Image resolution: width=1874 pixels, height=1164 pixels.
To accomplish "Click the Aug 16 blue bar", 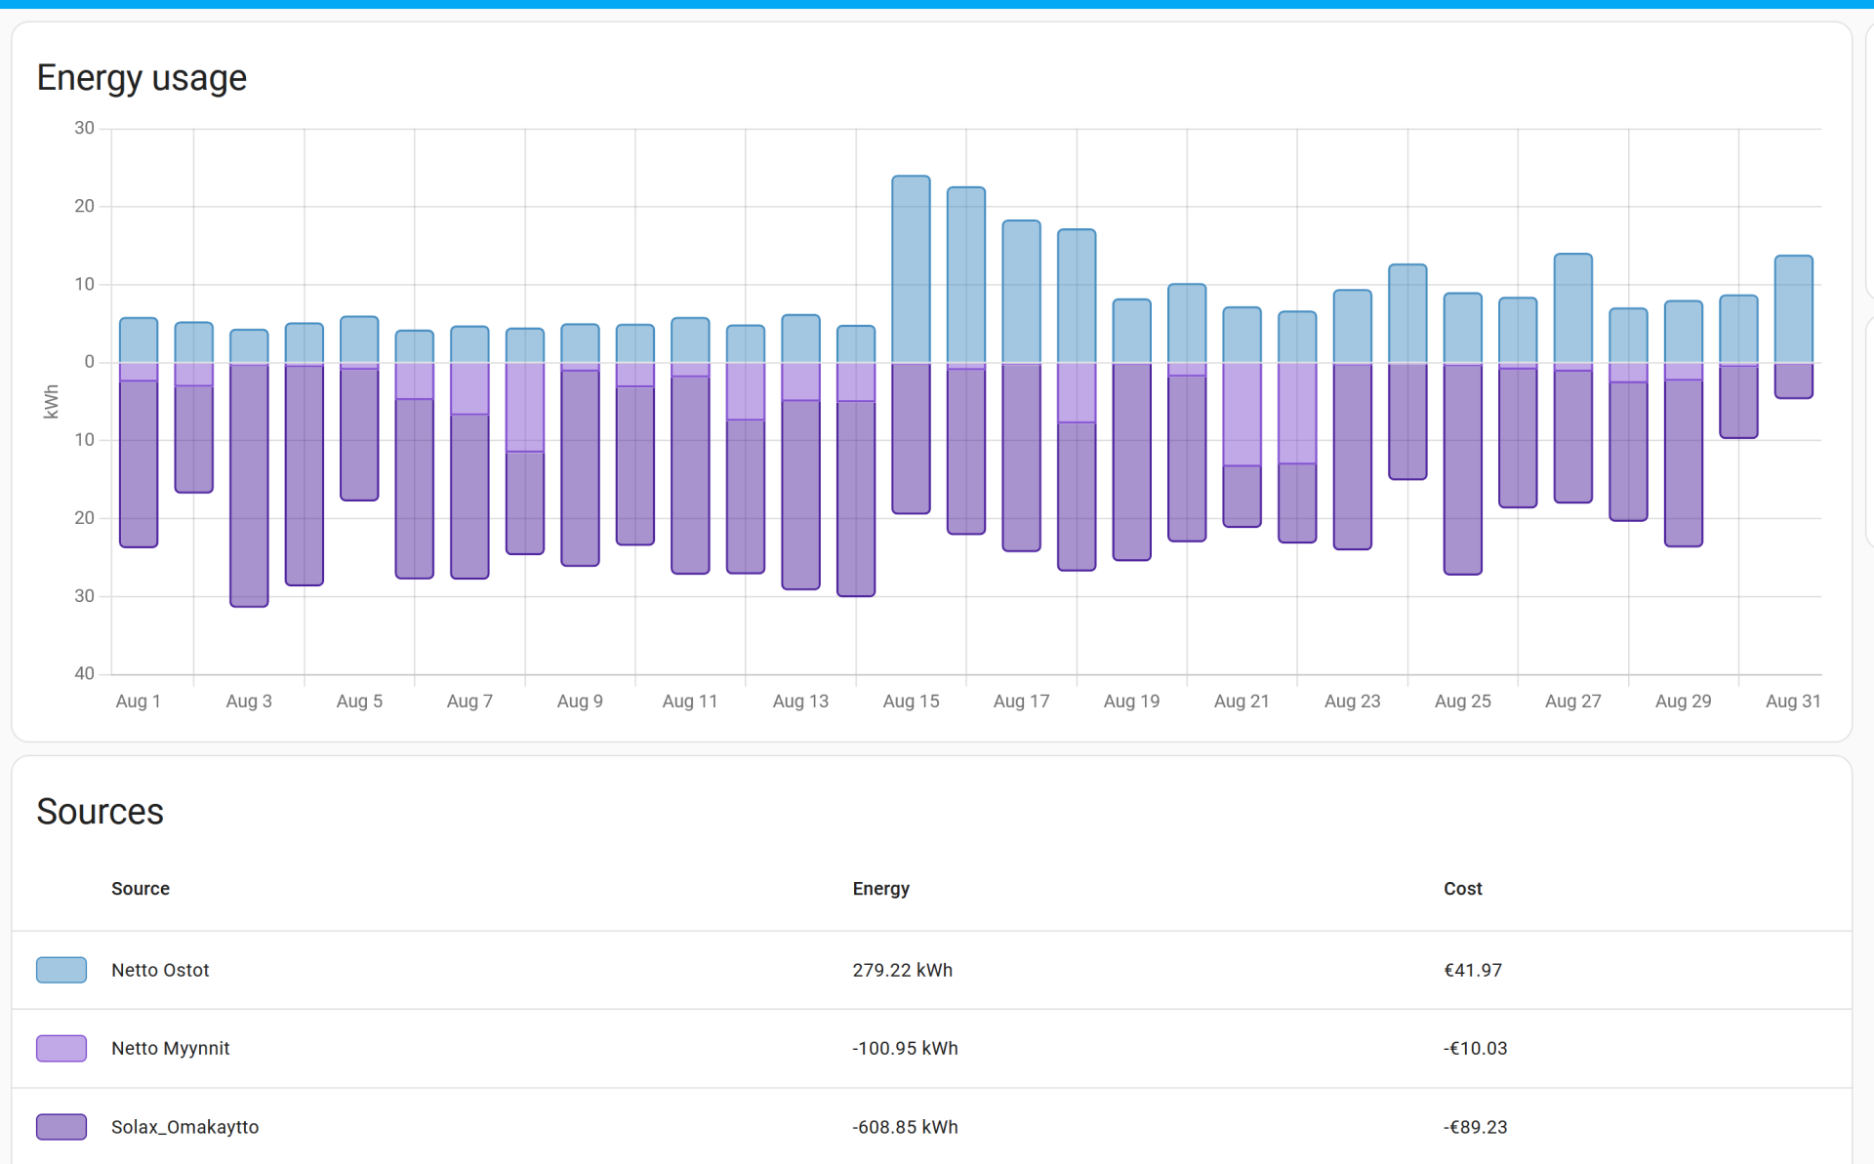I will pyautogui.click(x=966, y=275).
